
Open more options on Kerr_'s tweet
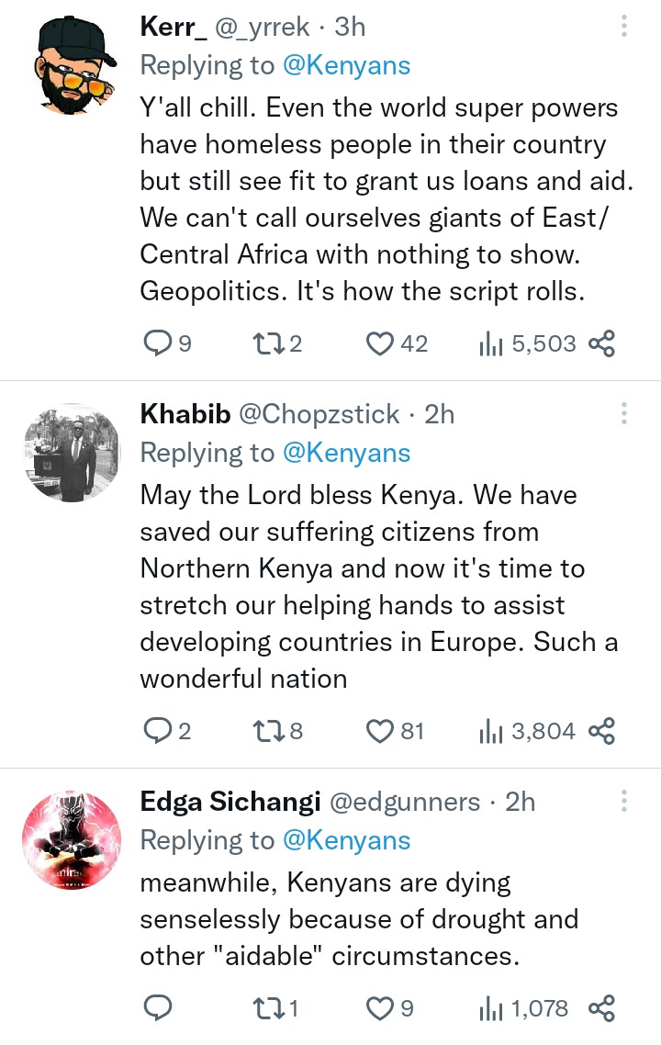click(623, 26)
